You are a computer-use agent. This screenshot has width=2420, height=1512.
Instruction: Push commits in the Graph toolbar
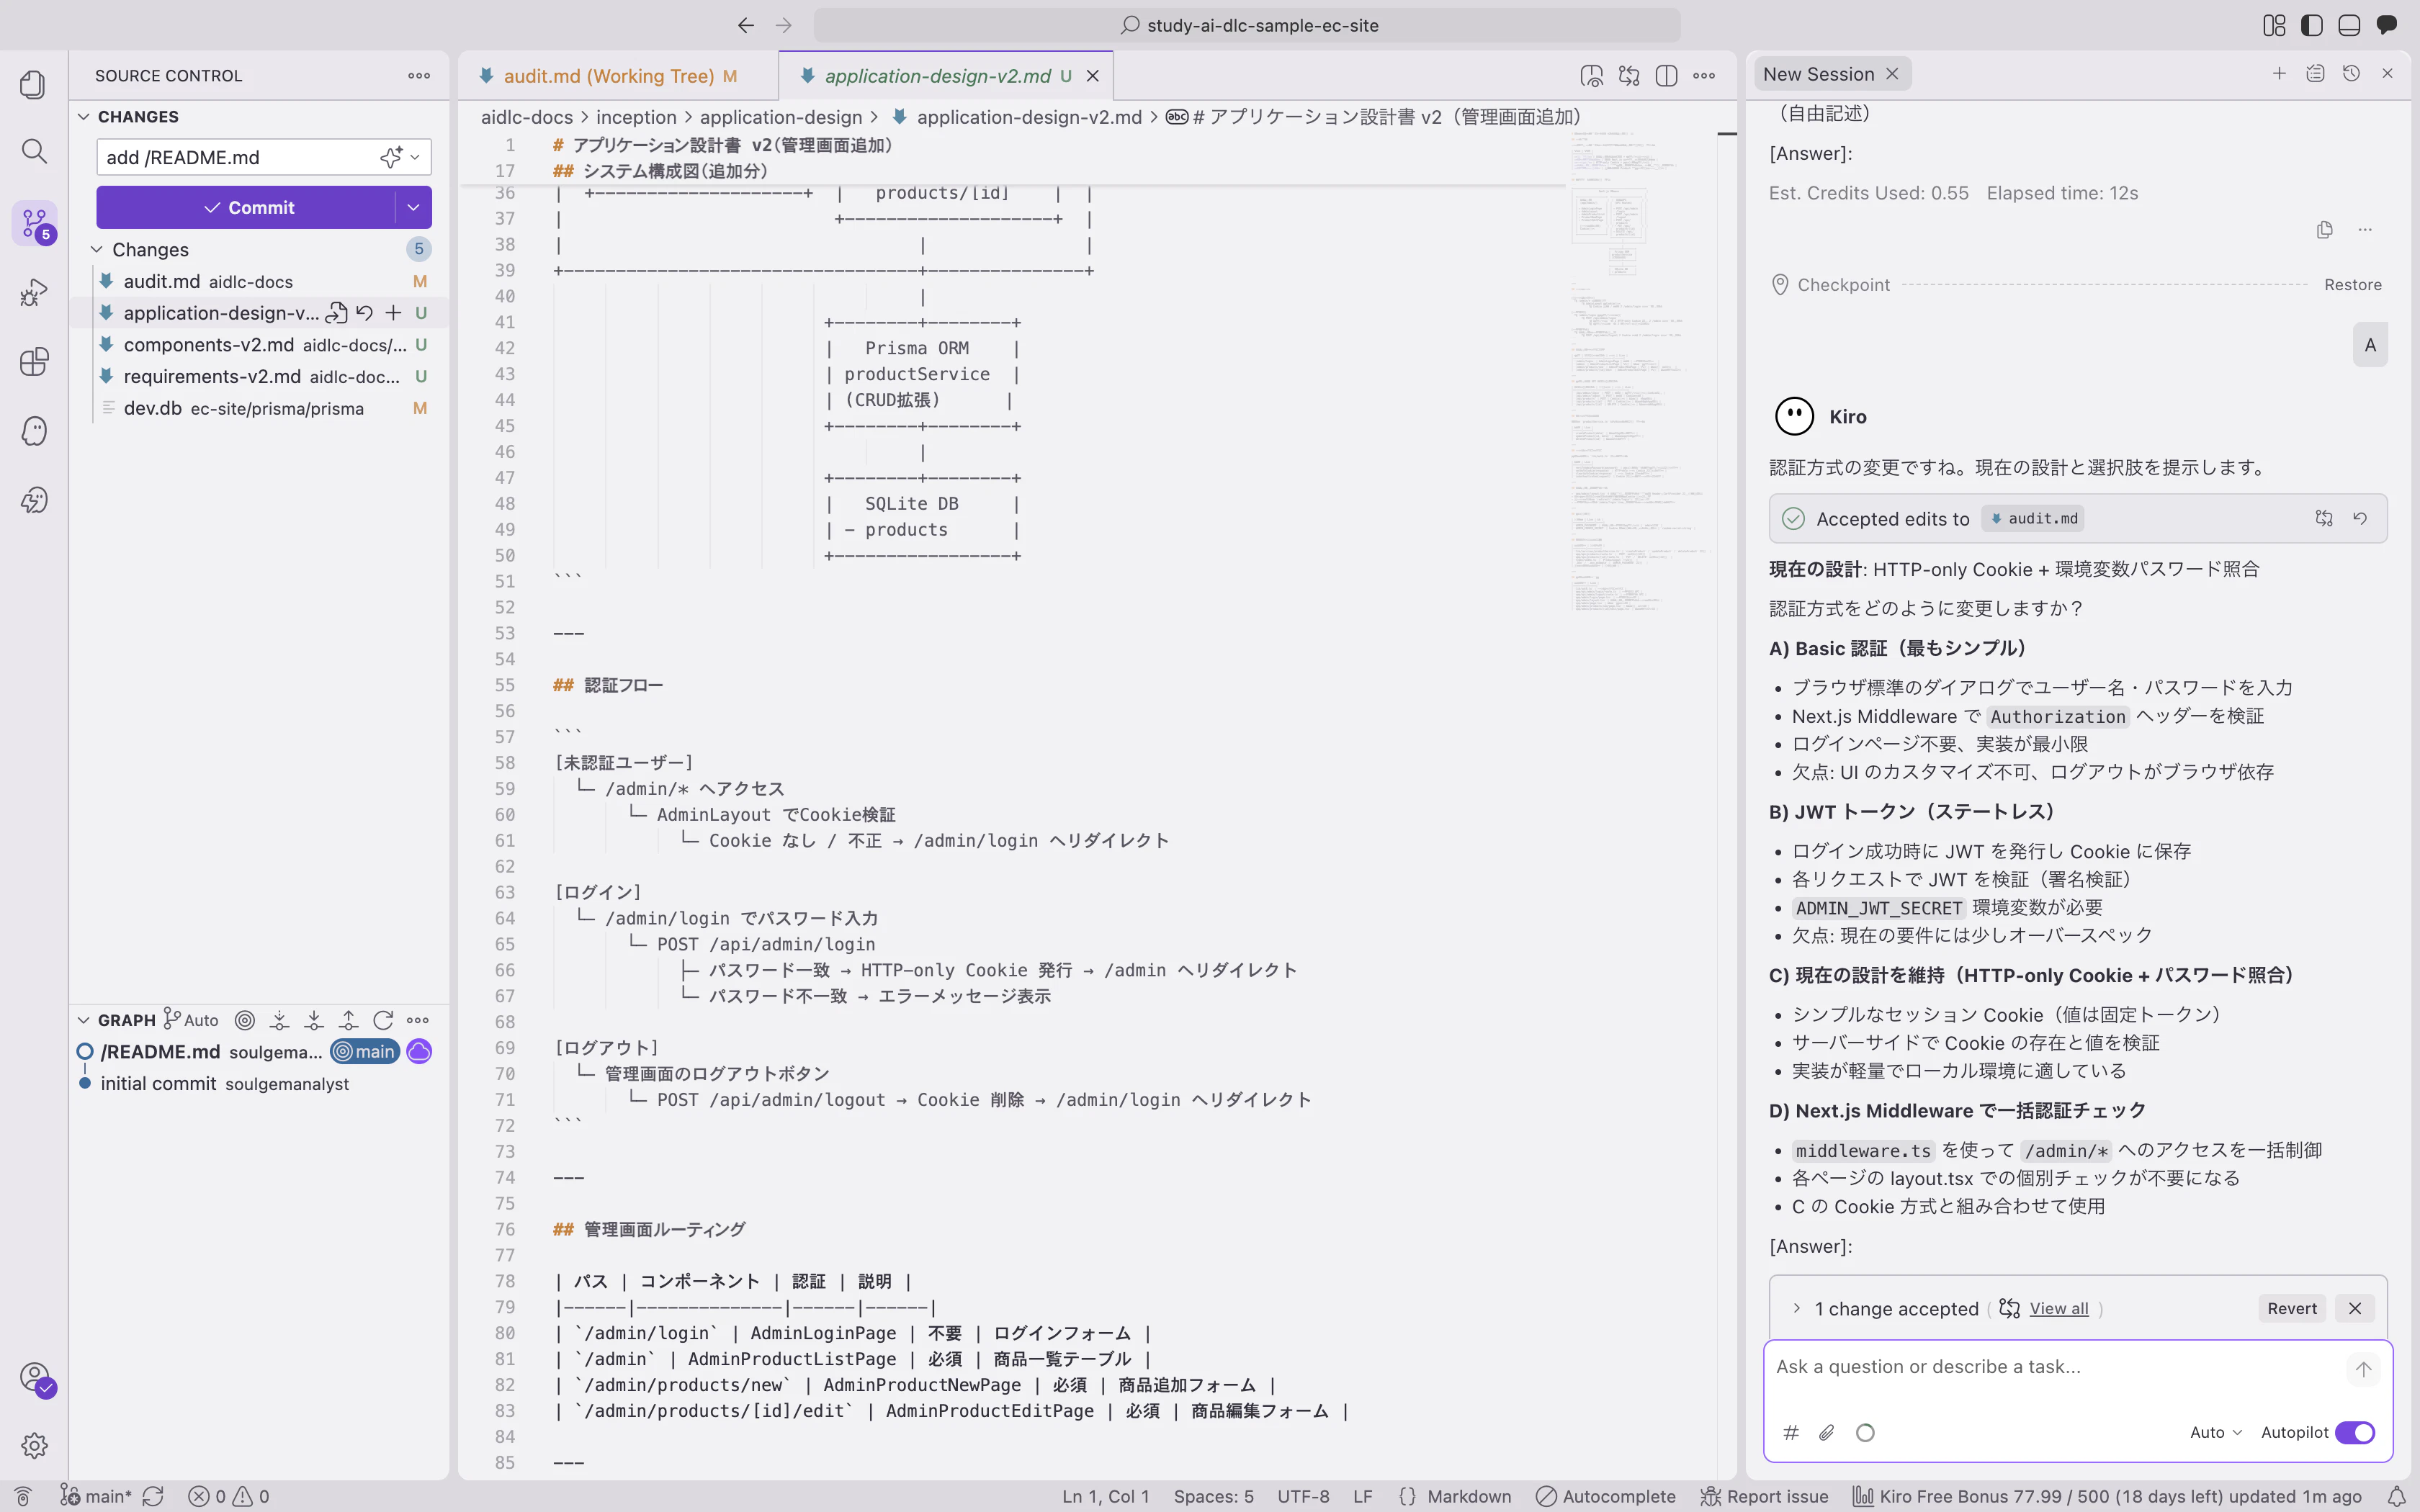(348, 1020)
